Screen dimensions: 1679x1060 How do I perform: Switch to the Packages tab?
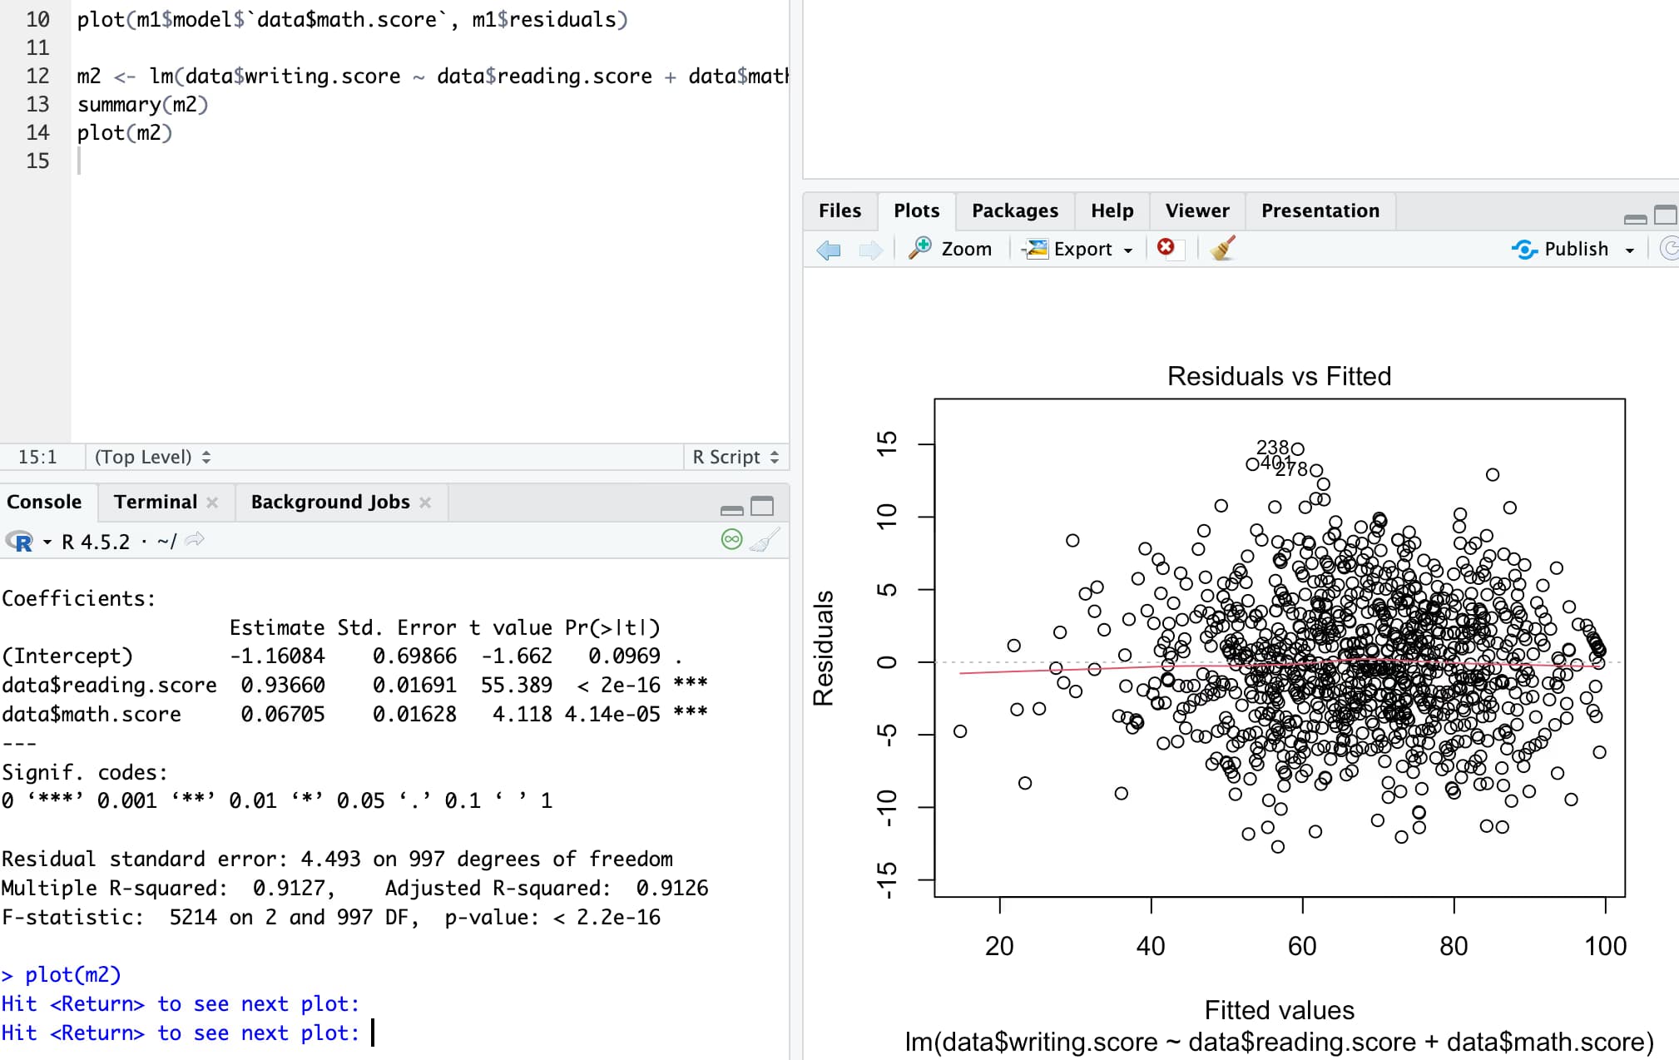(x=1014, y=211)
